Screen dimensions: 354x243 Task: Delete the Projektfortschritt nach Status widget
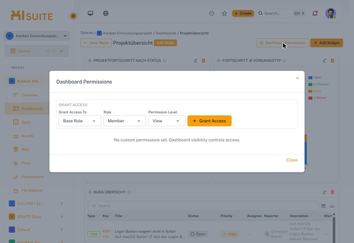[204, 60]
